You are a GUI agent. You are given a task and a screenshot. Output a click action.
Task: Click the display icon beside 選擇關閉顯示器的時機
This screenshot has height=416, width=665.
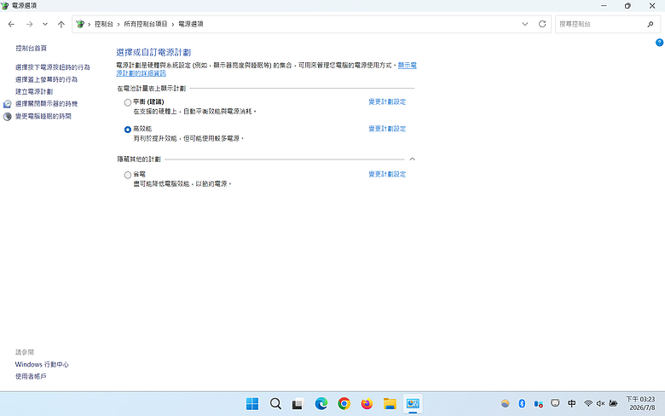[7, 104]
